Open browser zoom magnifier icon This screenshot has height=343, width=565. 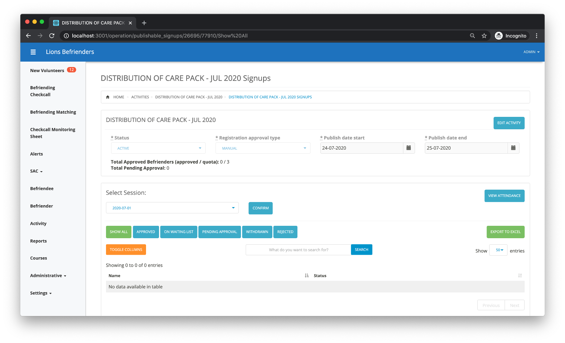(x=472, y=36)
